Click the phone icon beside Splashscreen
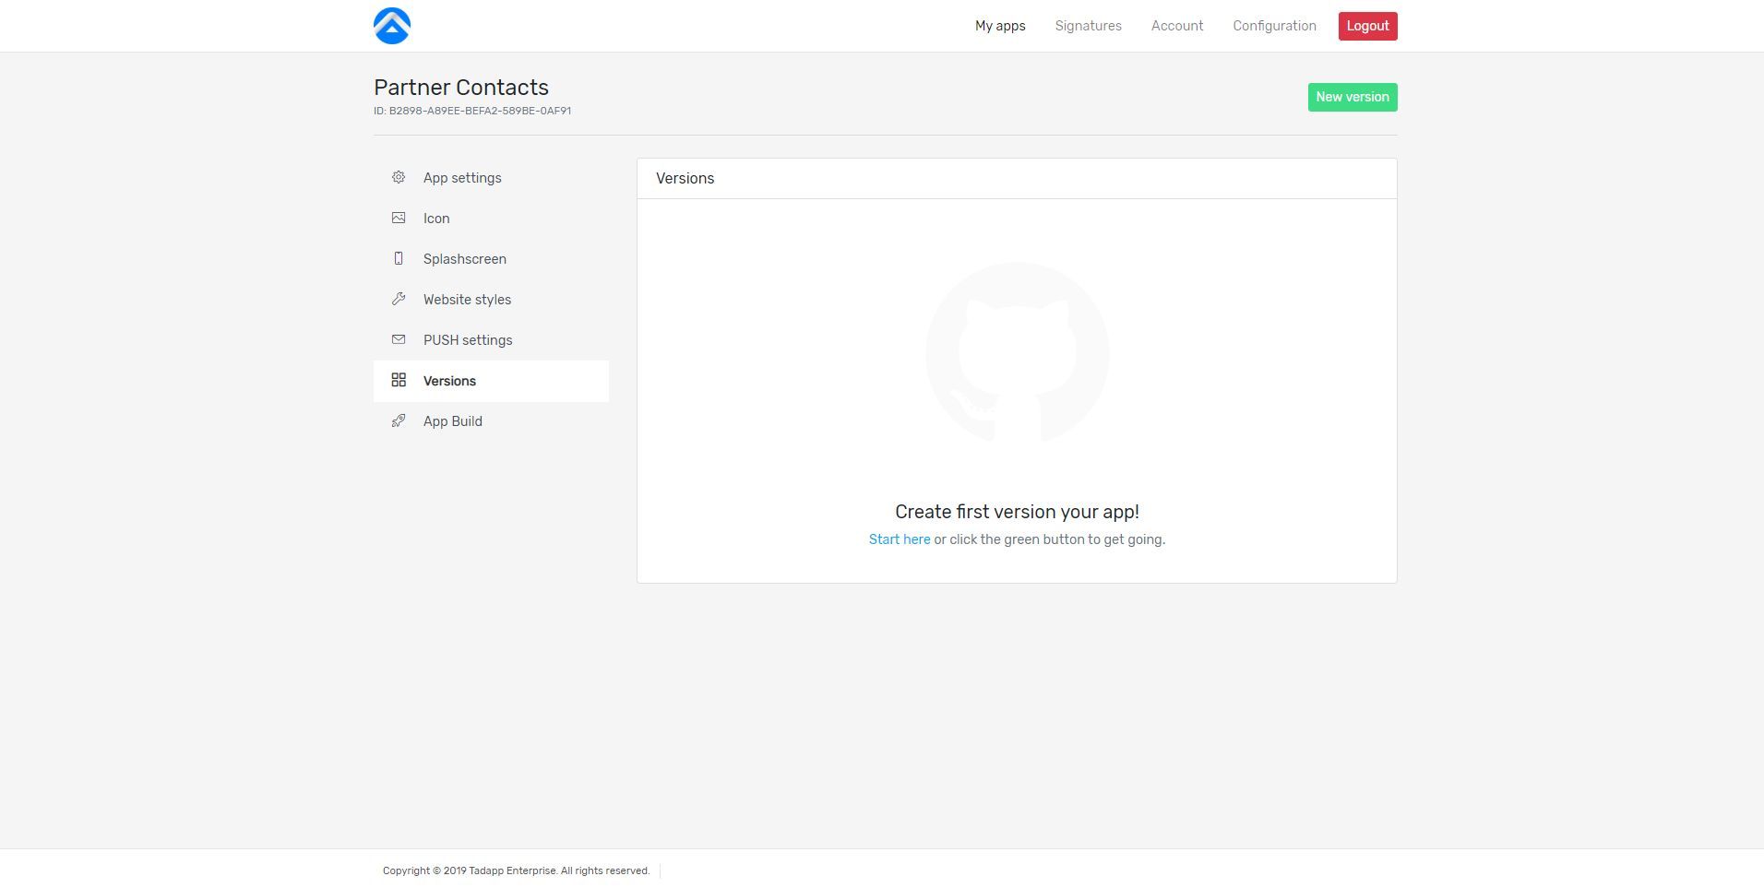Image resolution: width=1764 pixels, height=888 pixels. point(399,258)
